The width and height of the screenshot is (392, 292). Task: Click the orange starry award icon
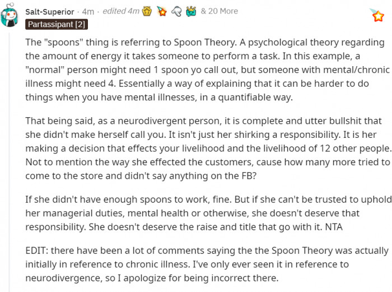[162, 11]
